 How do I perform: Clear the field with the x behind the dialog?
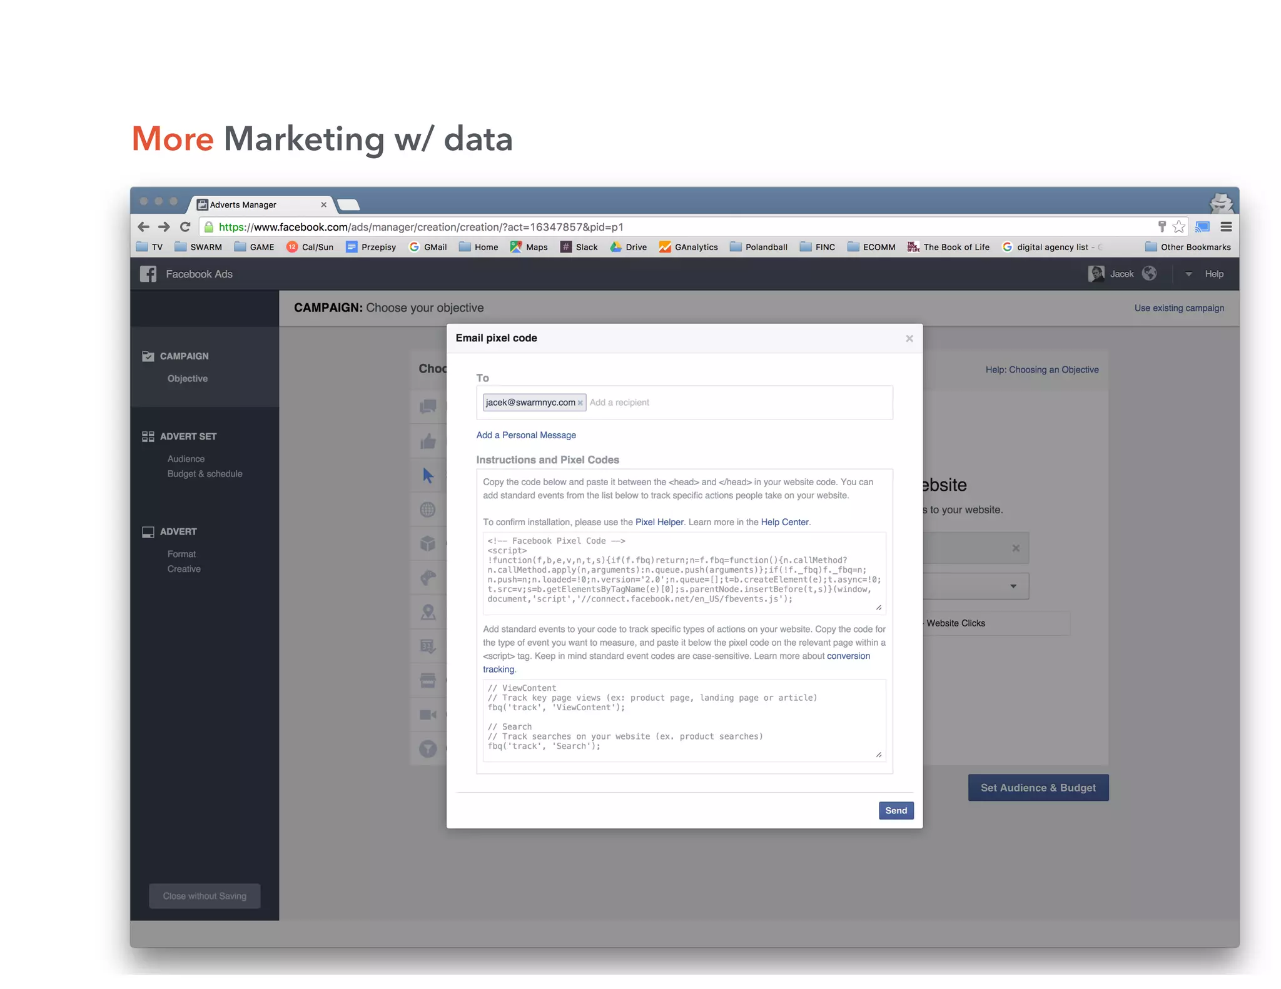1016,548
